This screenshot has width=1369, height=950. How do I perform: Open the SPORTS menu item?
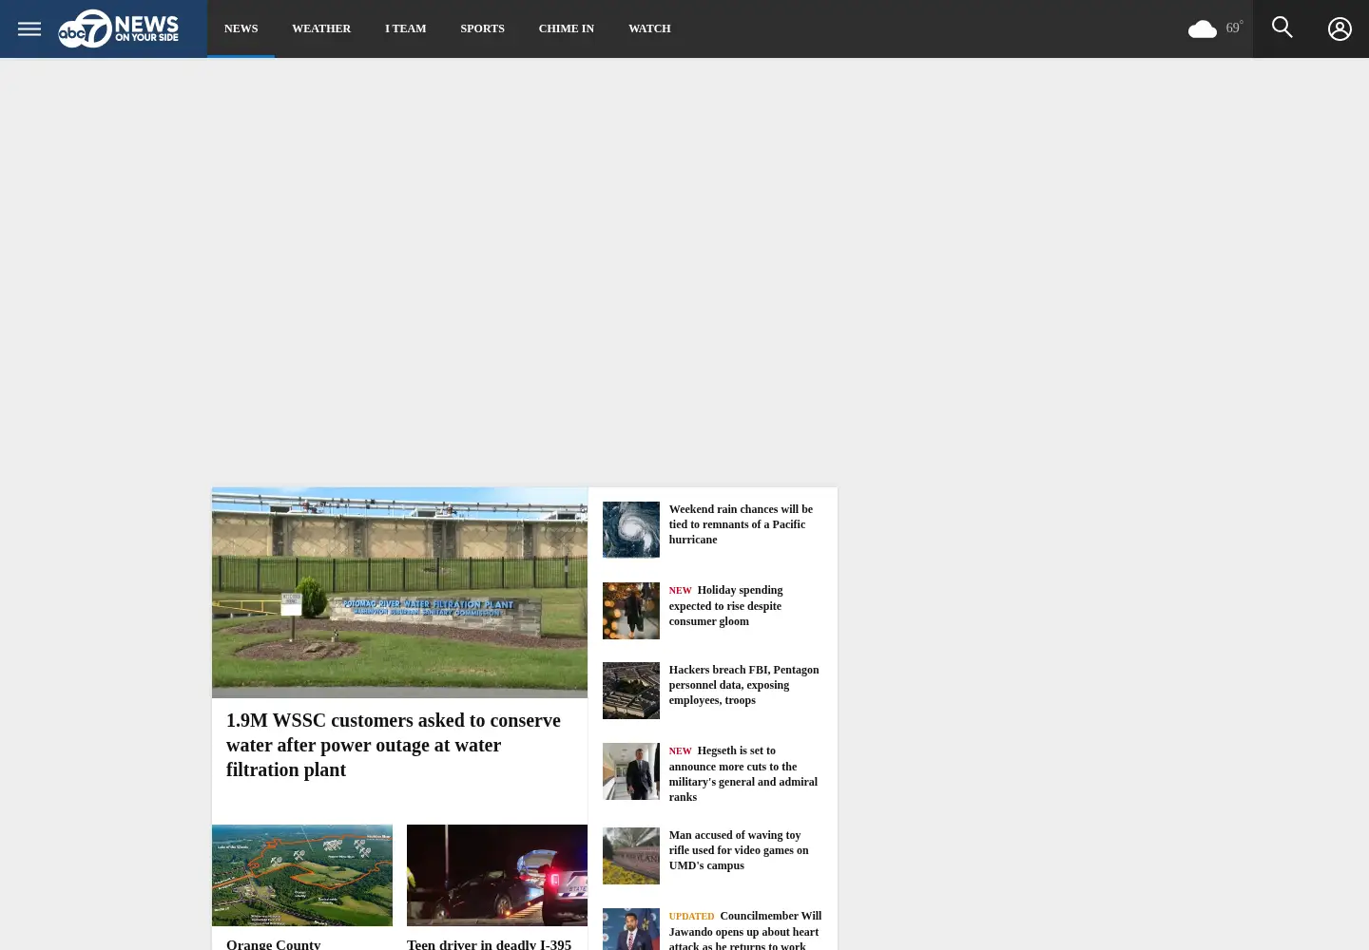tap(482, 28)
